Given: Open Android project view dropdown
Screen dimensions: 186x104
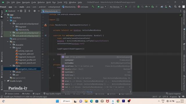Looking at the screenshot, I should [12, 11].
